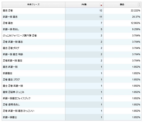This screenshot has height=122, width=143.
Task: Select the row 蒼志 忍者
Action: click(71, 11)
